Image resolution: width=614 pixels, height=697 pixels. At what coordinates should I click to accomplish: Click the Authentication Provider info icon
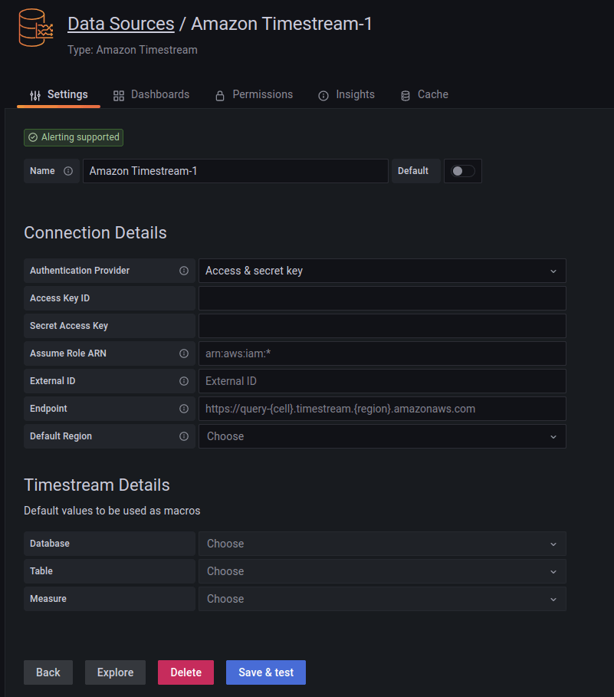[184, 271]
